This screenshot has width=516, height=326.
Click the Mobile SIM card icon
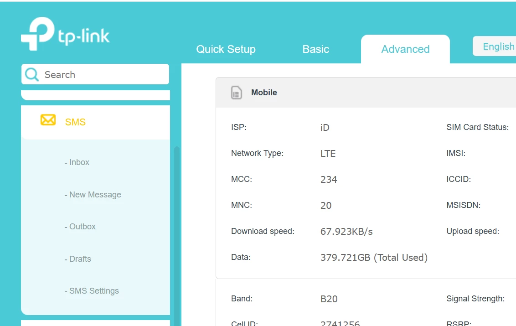[236, 93]
